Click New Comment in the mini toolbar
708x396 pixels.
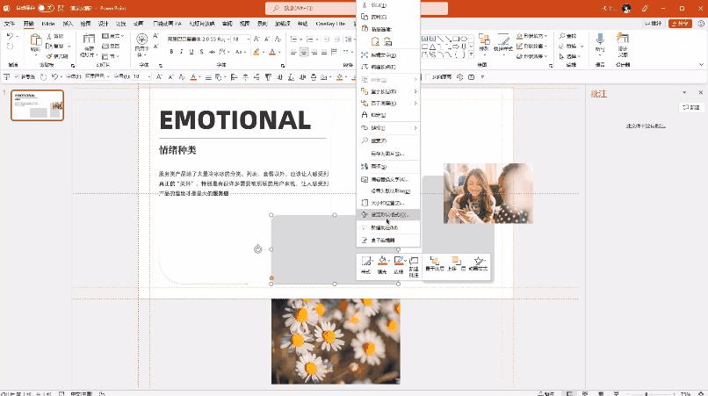(x=414, y=266)
